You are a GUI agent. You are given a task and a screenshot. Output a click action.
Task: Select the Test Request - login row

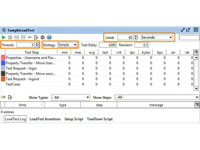coord(97,68)
